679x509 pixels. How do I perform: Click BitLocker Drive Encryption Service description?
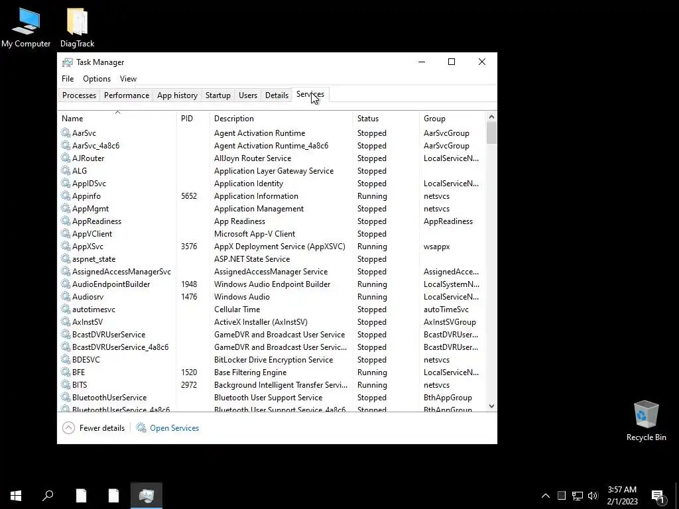[x=274, y=360]
